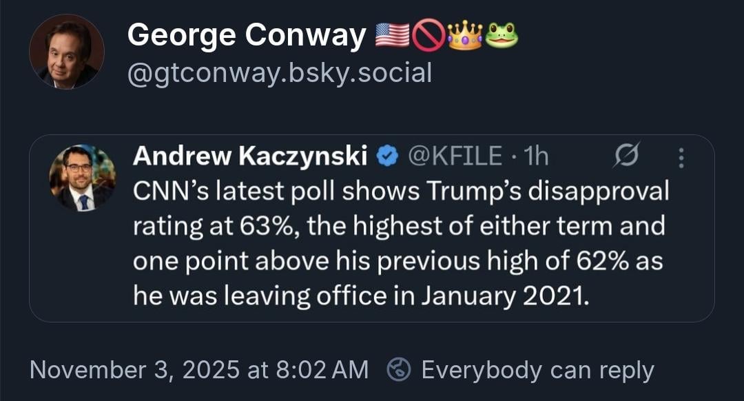Open Andrew Kaczynski's profile picture
The image size is (744, 401).
(83, 178)
